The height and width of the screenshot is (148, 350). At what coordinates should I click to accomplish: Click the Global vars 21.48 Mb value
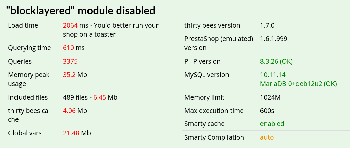[77, 133]
